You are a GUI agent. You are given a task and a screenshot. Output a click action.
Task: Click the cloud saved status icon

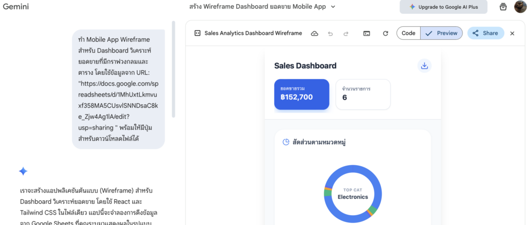315,34
